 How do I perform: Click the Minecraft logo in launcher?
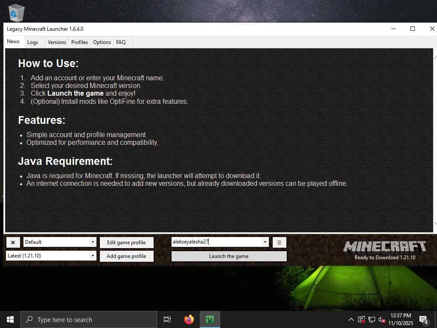[x=385, y=246]
